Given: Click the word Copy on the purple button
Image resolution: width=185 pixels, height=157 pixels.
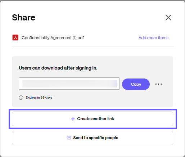Looking at the screenshot, I should tap(136, 84).
